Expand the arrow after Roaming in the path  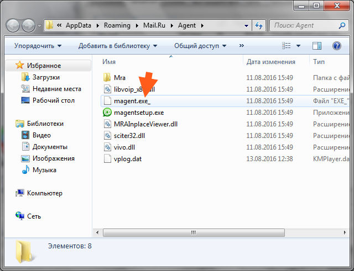[x=137, y=26]
